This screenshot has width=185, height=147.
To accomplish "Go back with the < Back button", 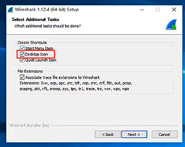I will 108,134.
